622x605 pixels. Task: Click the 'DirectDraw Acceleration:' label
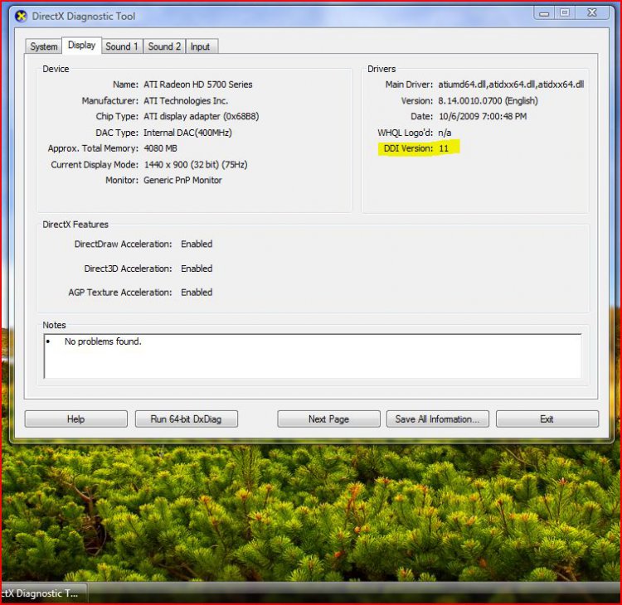pyautogui.click(x=124, y=244)
